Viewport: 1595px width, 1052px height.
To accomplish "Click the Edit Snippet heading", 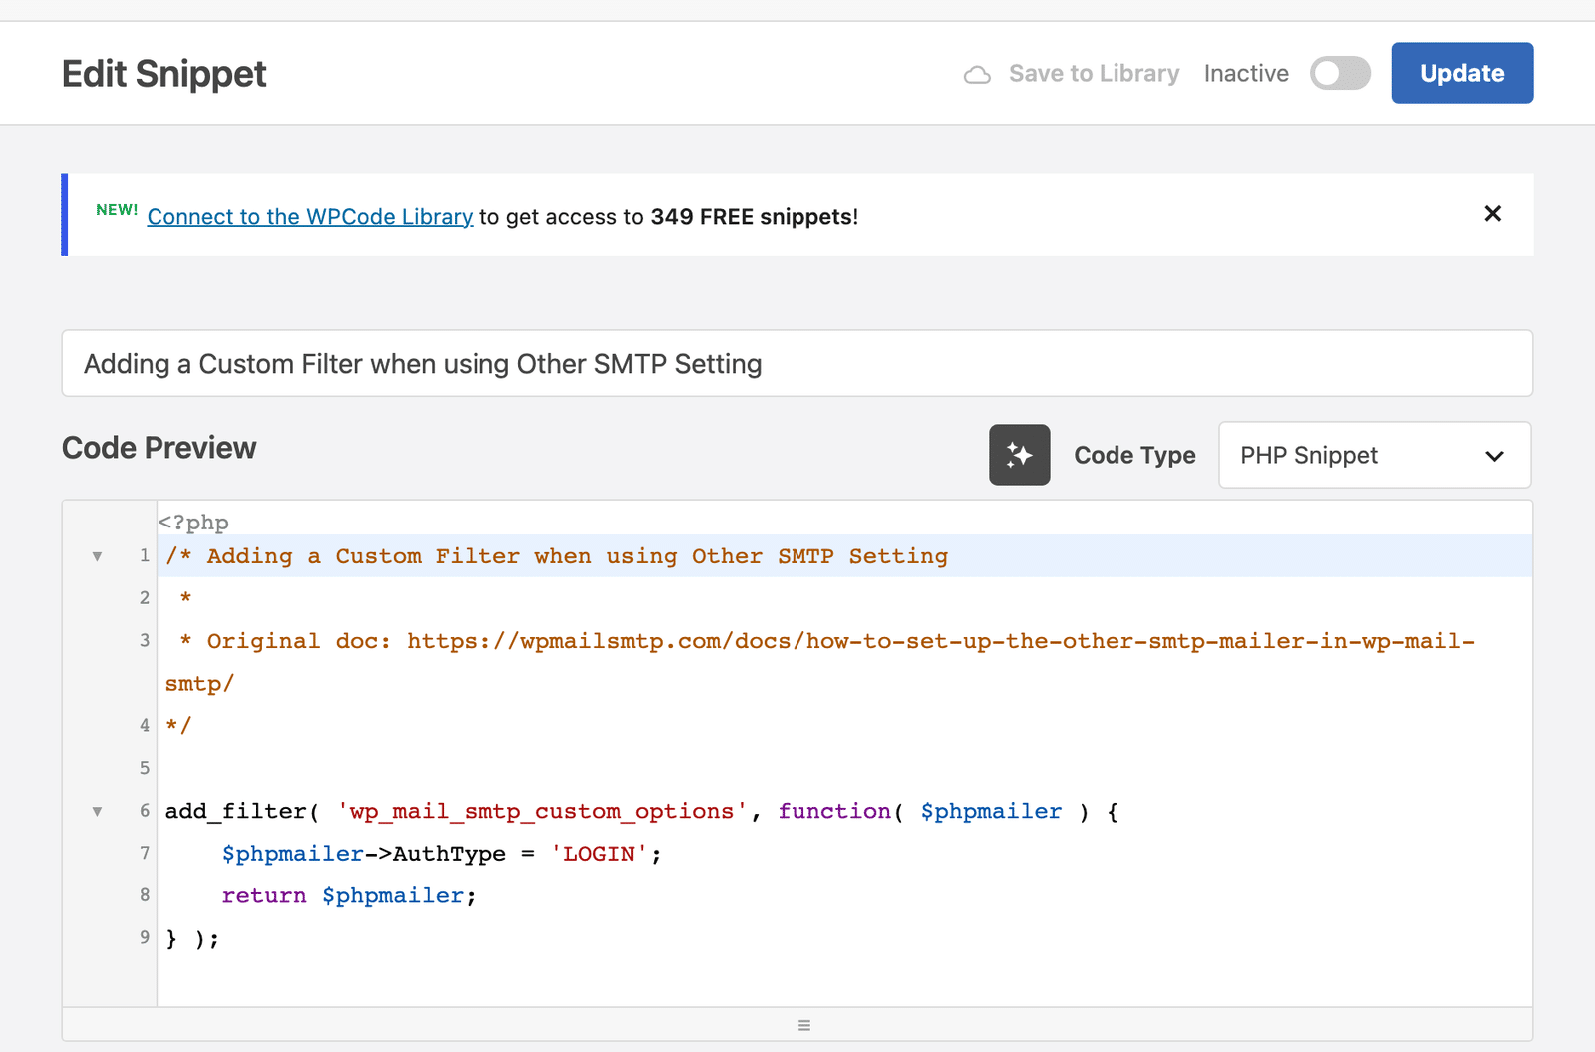I will click(x=164, y=74).
